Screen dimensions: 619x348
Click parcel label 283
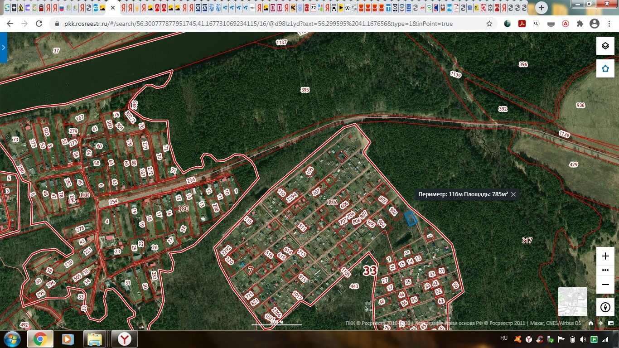coord(154,275)
